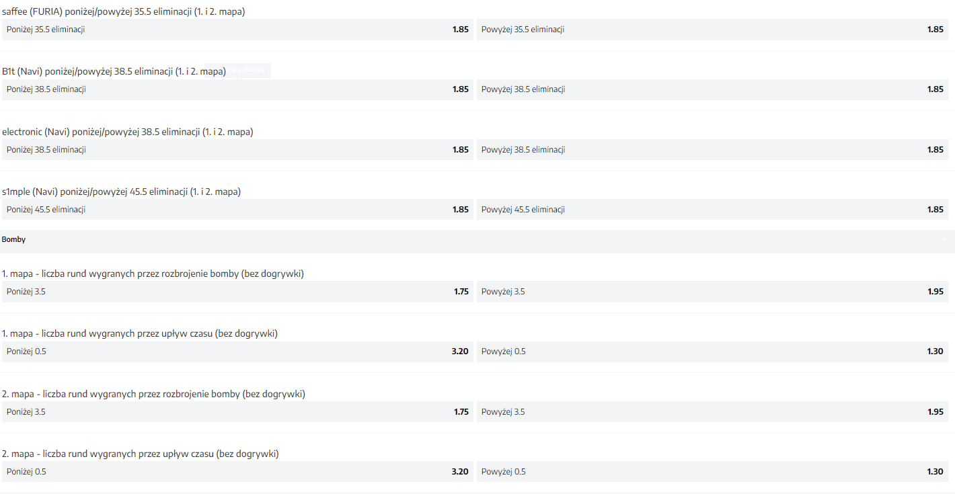Choose 2. mapa bomb defuse Poniżej 3.5

(x=237, y=412)
